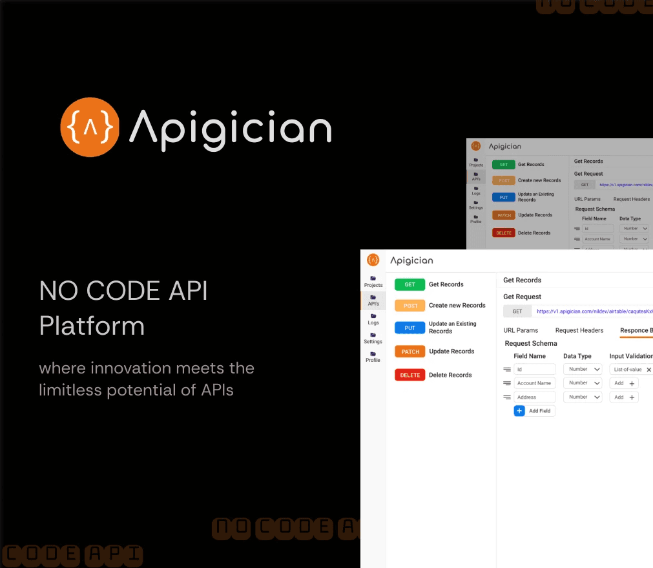Click the request URL link in back window
653x568 pixels.
coord(626,185)
